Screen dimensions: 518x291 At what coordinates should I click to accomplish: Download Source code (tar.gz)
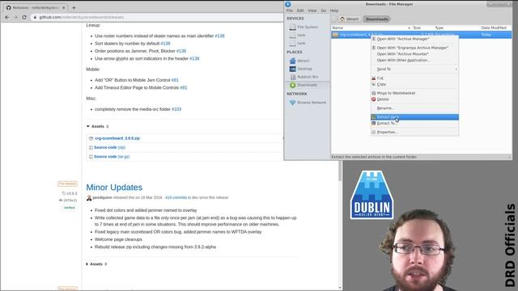[x=112, y=157]
